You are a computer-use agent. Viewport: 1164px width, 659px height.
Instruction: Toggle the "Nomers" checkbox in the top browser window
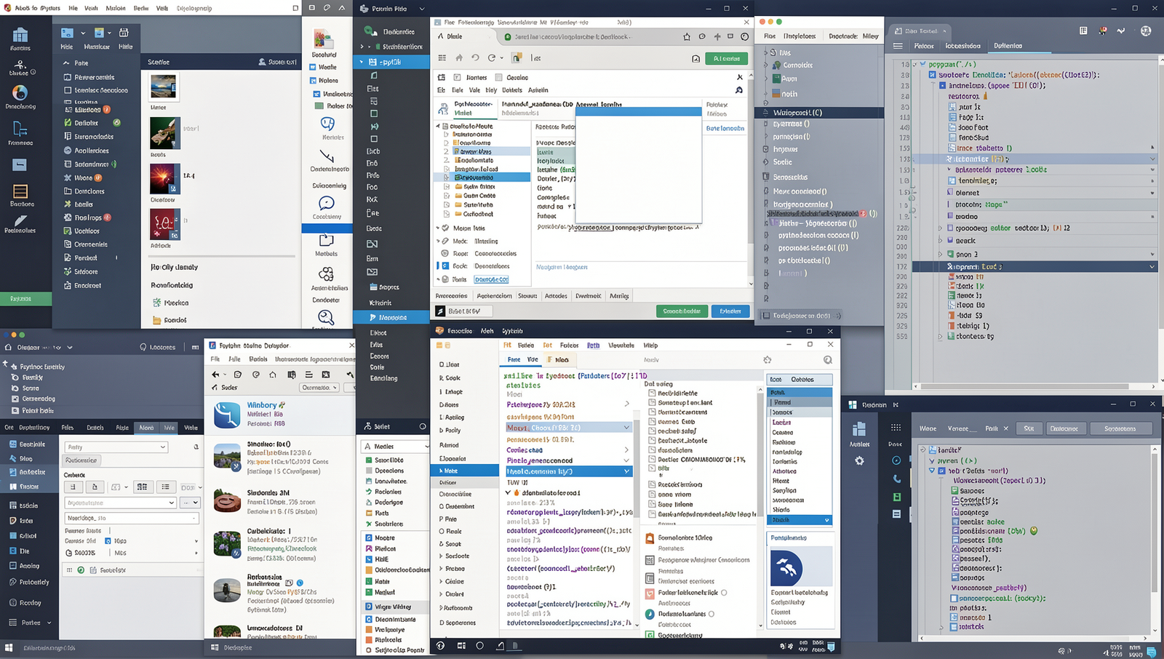[457, 77]
